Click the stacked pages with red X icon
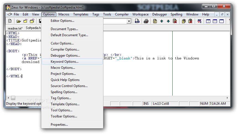This screenshot has width=238, height=134. 190,21
